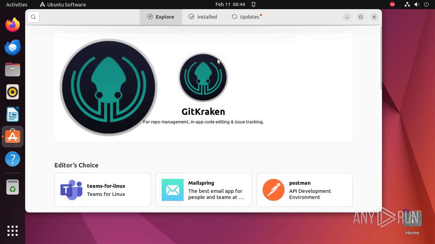Launch Thunderbird Mail from the dock
435x244 pixels.
point(13,47)
